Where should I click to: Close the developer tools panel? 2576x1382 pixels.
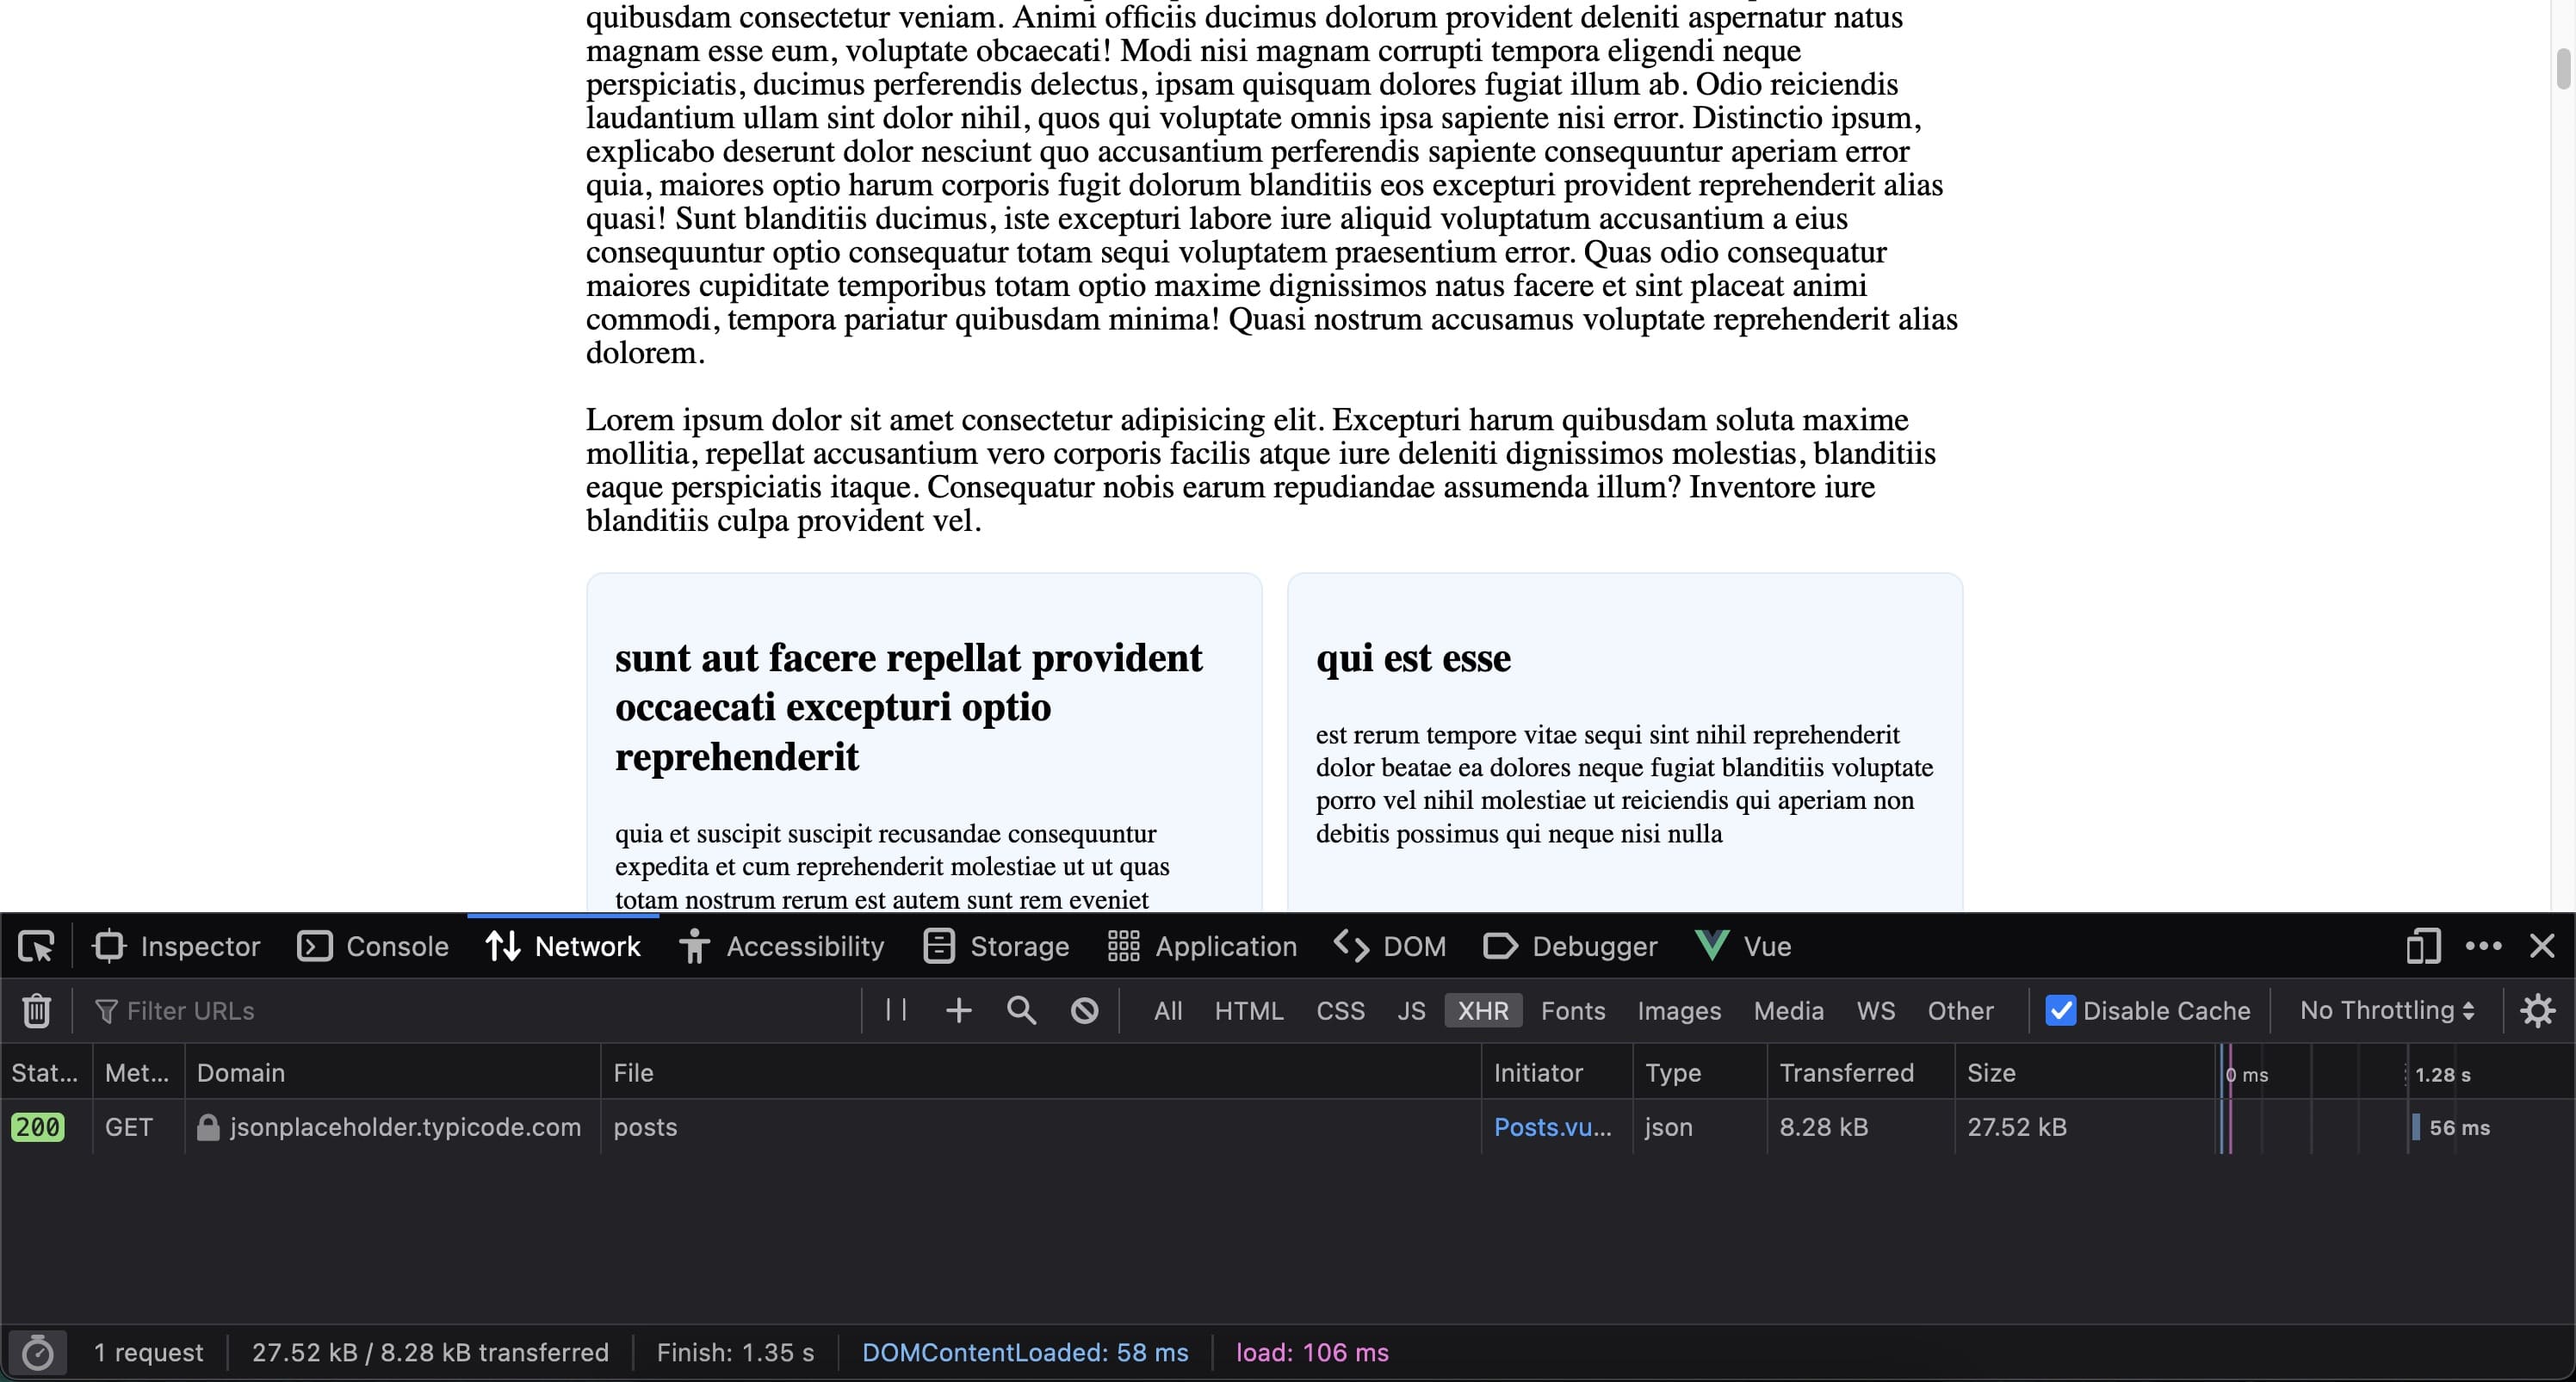pos(2542,946)
